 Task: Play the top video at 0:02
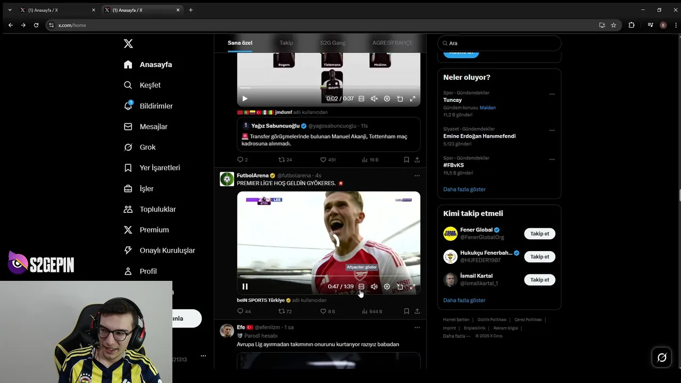[245, 98]
